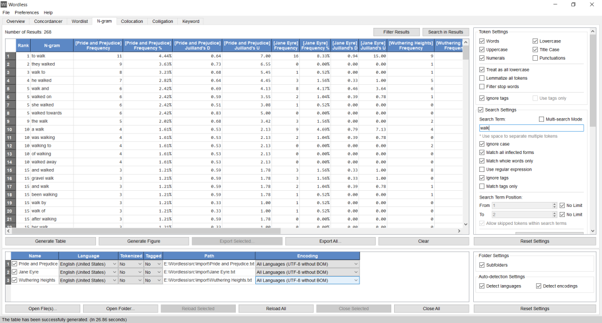Image resolution: width=602 pixels, height=323 pixels.
Task: Click the Search in Results button
Action: (445, 32)
